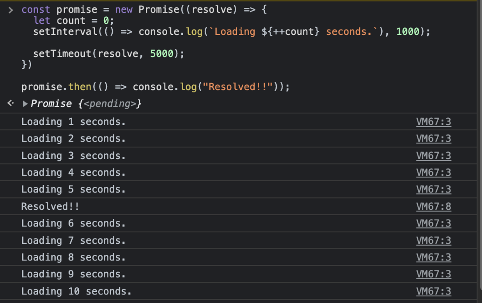
Task: Click the "Loading 10 seconds." log message
Action: click(x=76, y=291)
